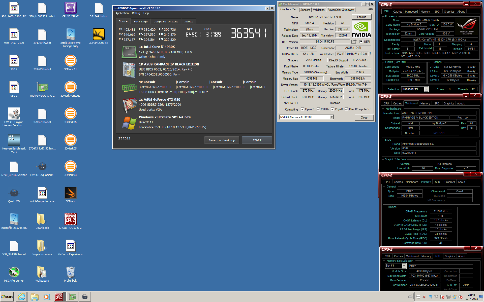Open QuickLOD desktop icon
The width and height of the screenshot is (484, 302).
pyautogui.click(x=14, y=195)
